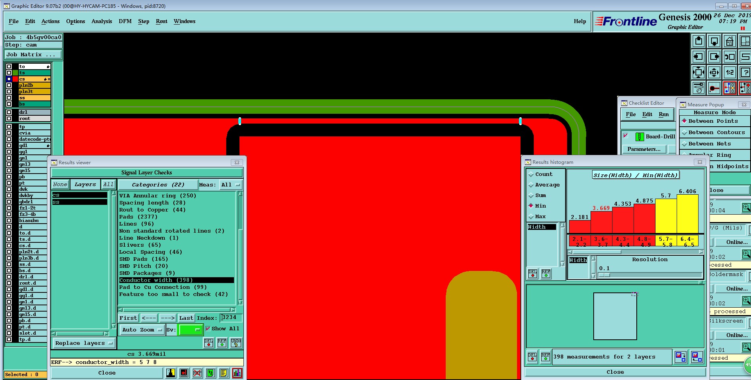Open the Actions menu
This screenshot has height=380, width=751.
tap(50, 22)
